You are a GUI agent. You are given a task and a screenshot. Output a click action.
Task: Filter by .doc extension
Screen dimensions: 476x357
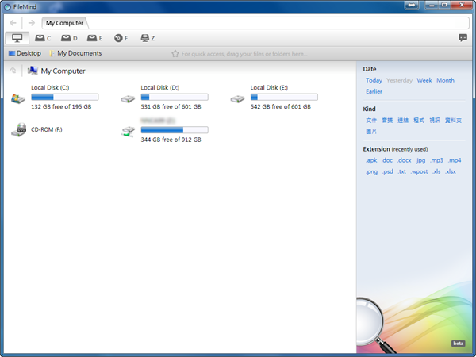387,160
